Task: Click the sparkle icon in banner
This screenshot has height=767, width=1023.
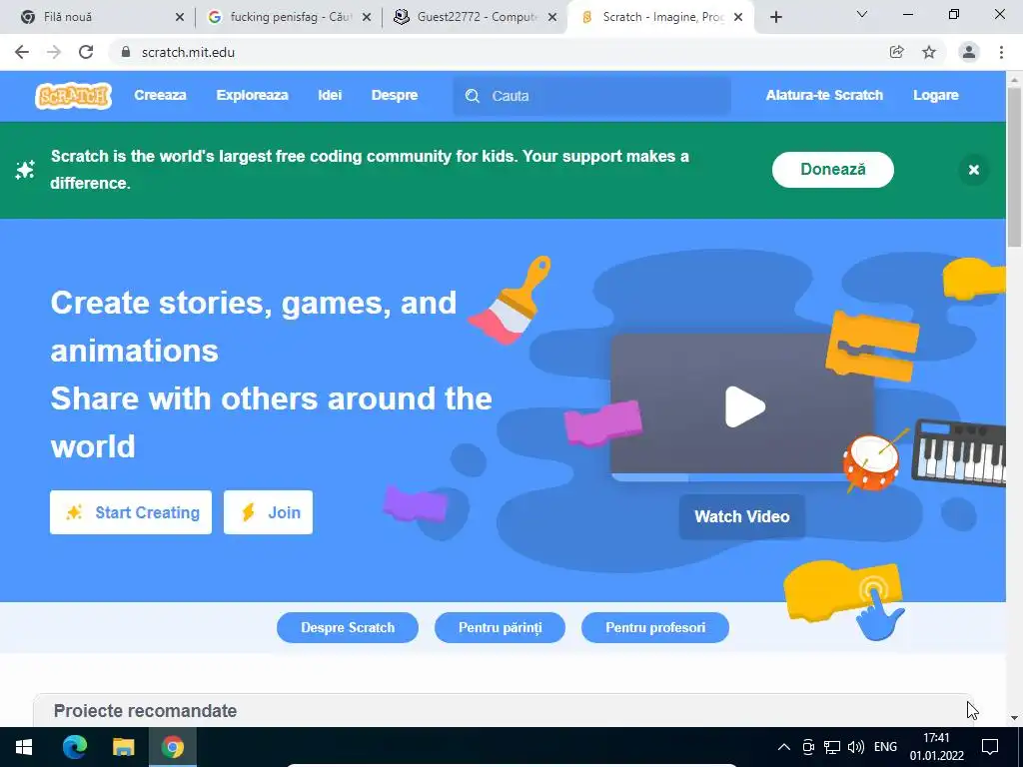Action: 25,170
